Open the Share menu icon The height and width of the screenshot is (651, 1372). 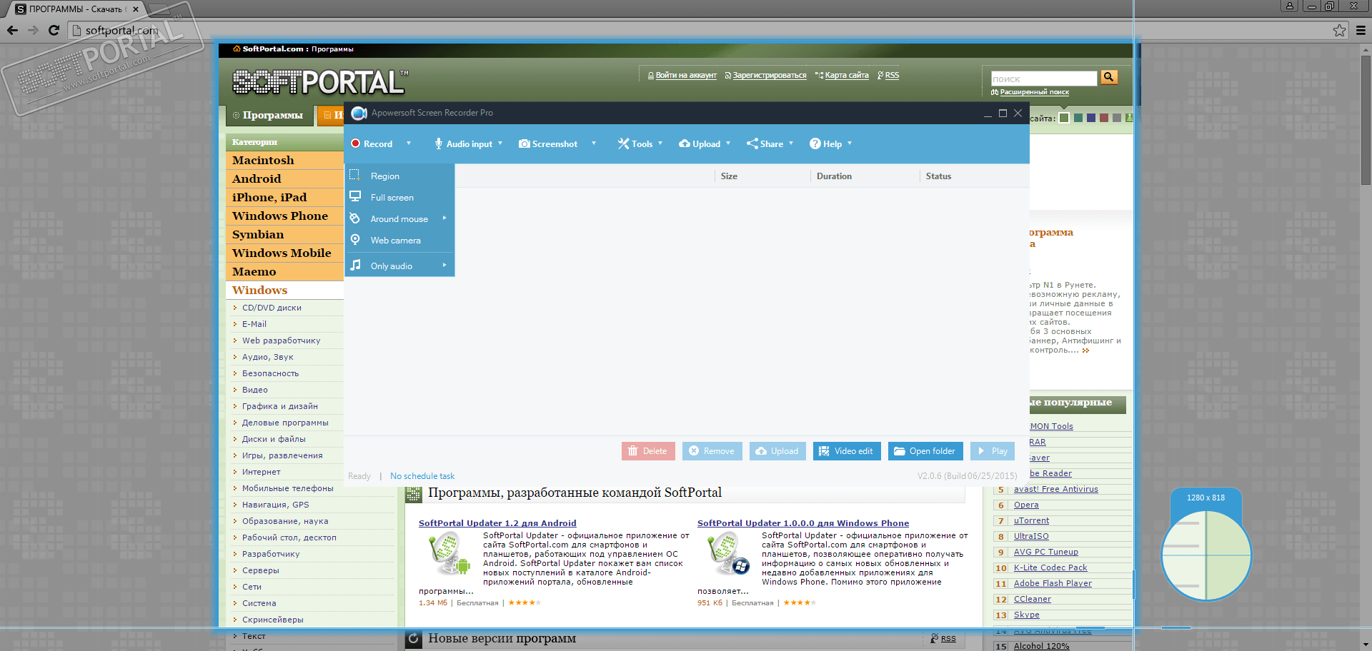click(x=752, y=143)
